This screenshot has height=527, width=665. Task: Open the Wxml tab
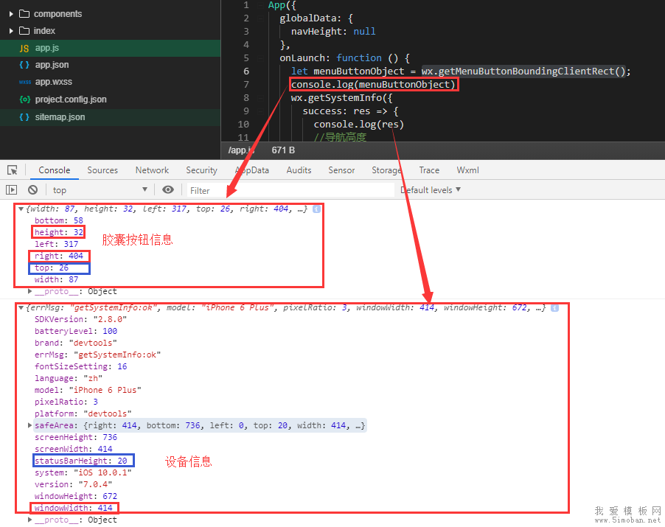coord(467,170)
